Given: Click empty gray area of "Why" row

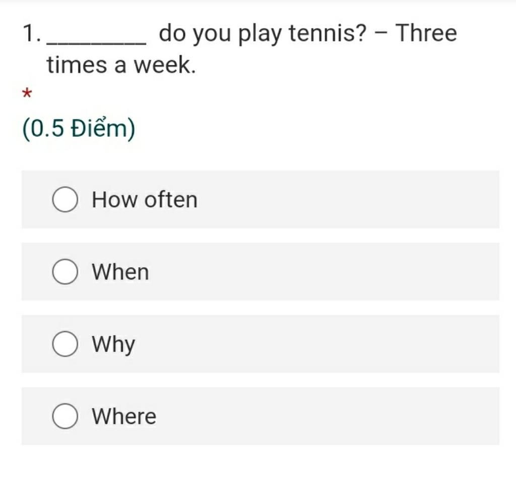Looking at the screenshot, I should pos(329,344).
